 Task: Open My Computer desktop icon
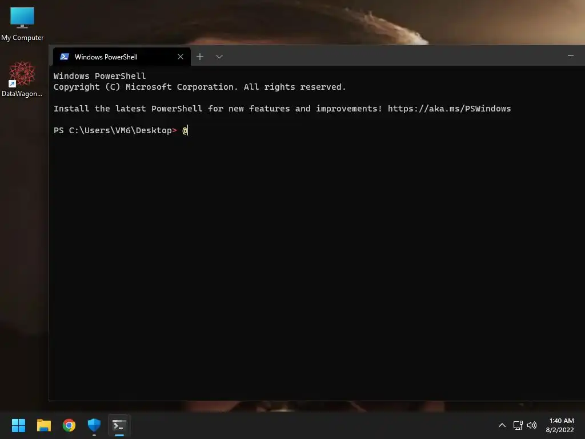click(x=22, y=24)
